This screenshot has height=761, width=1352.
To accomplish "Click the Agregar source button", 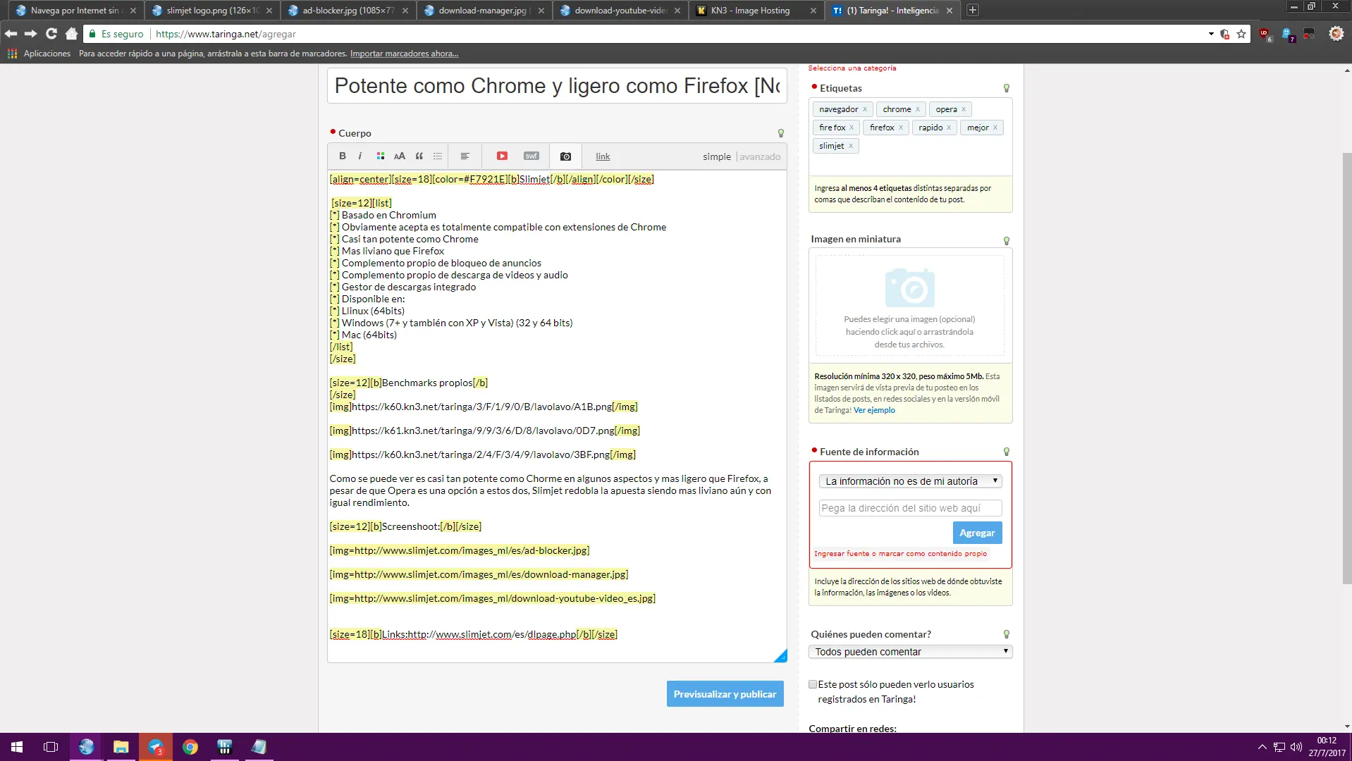I will coord(977,533).
